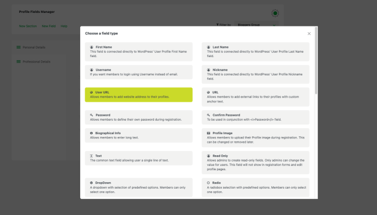
Task: Pick the Password field type card
Action: pyautogui.click(x=138, y=117)
